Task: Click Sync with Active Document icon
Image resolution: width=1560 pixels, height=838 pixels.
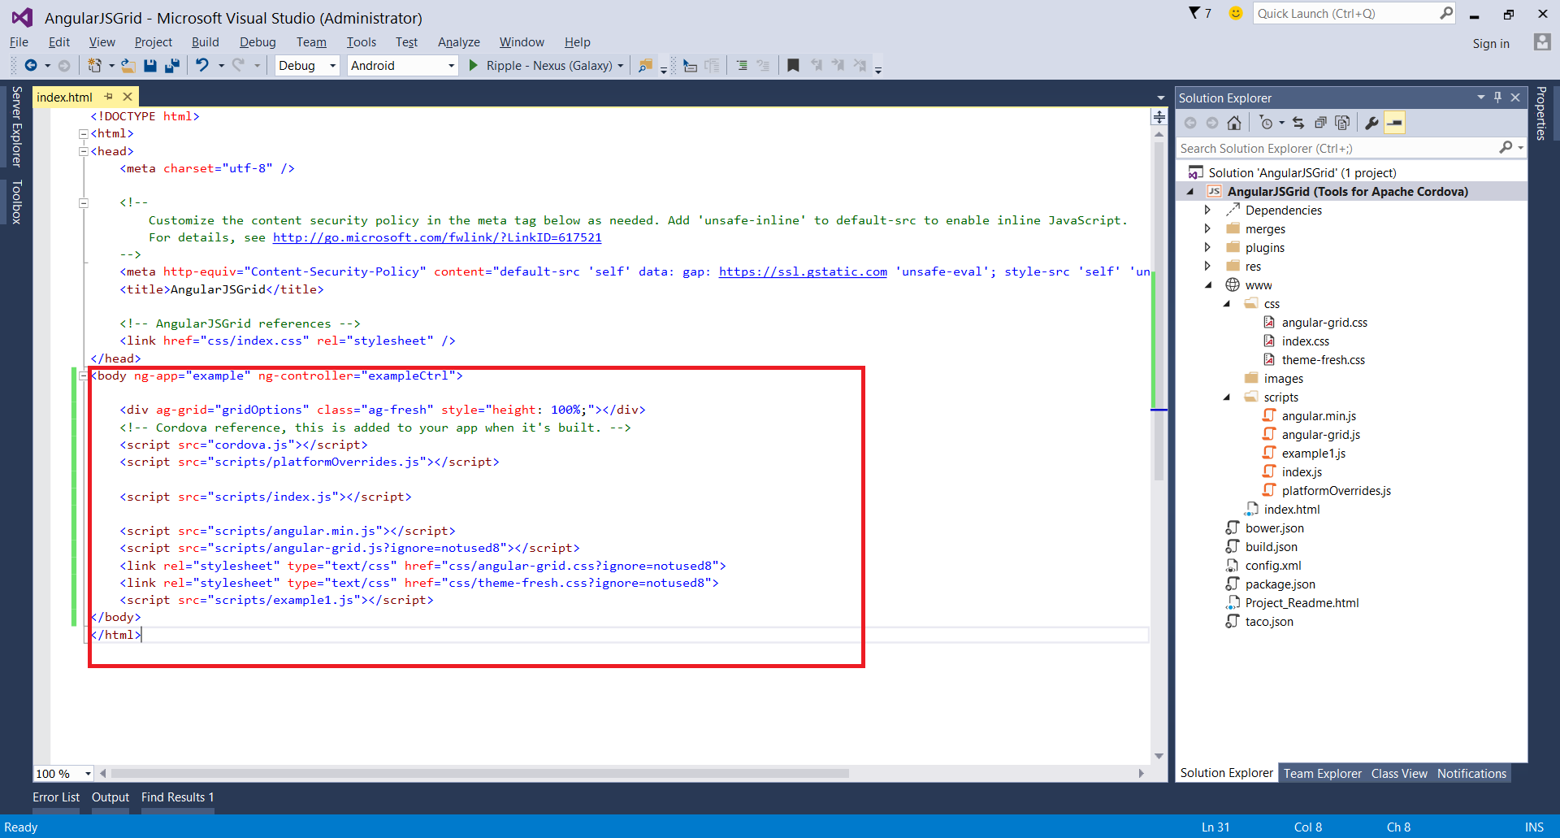Action: click(1298, 123)
